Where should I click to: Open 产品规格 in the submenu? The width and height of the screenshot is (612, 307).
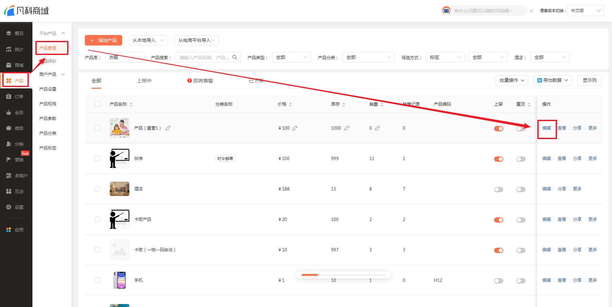(48, 104)
